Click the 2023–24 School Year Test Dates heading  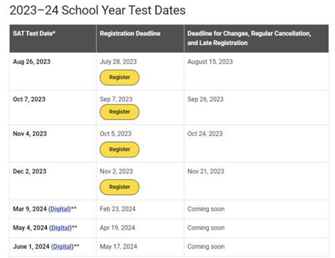click(x=98, y=10)
